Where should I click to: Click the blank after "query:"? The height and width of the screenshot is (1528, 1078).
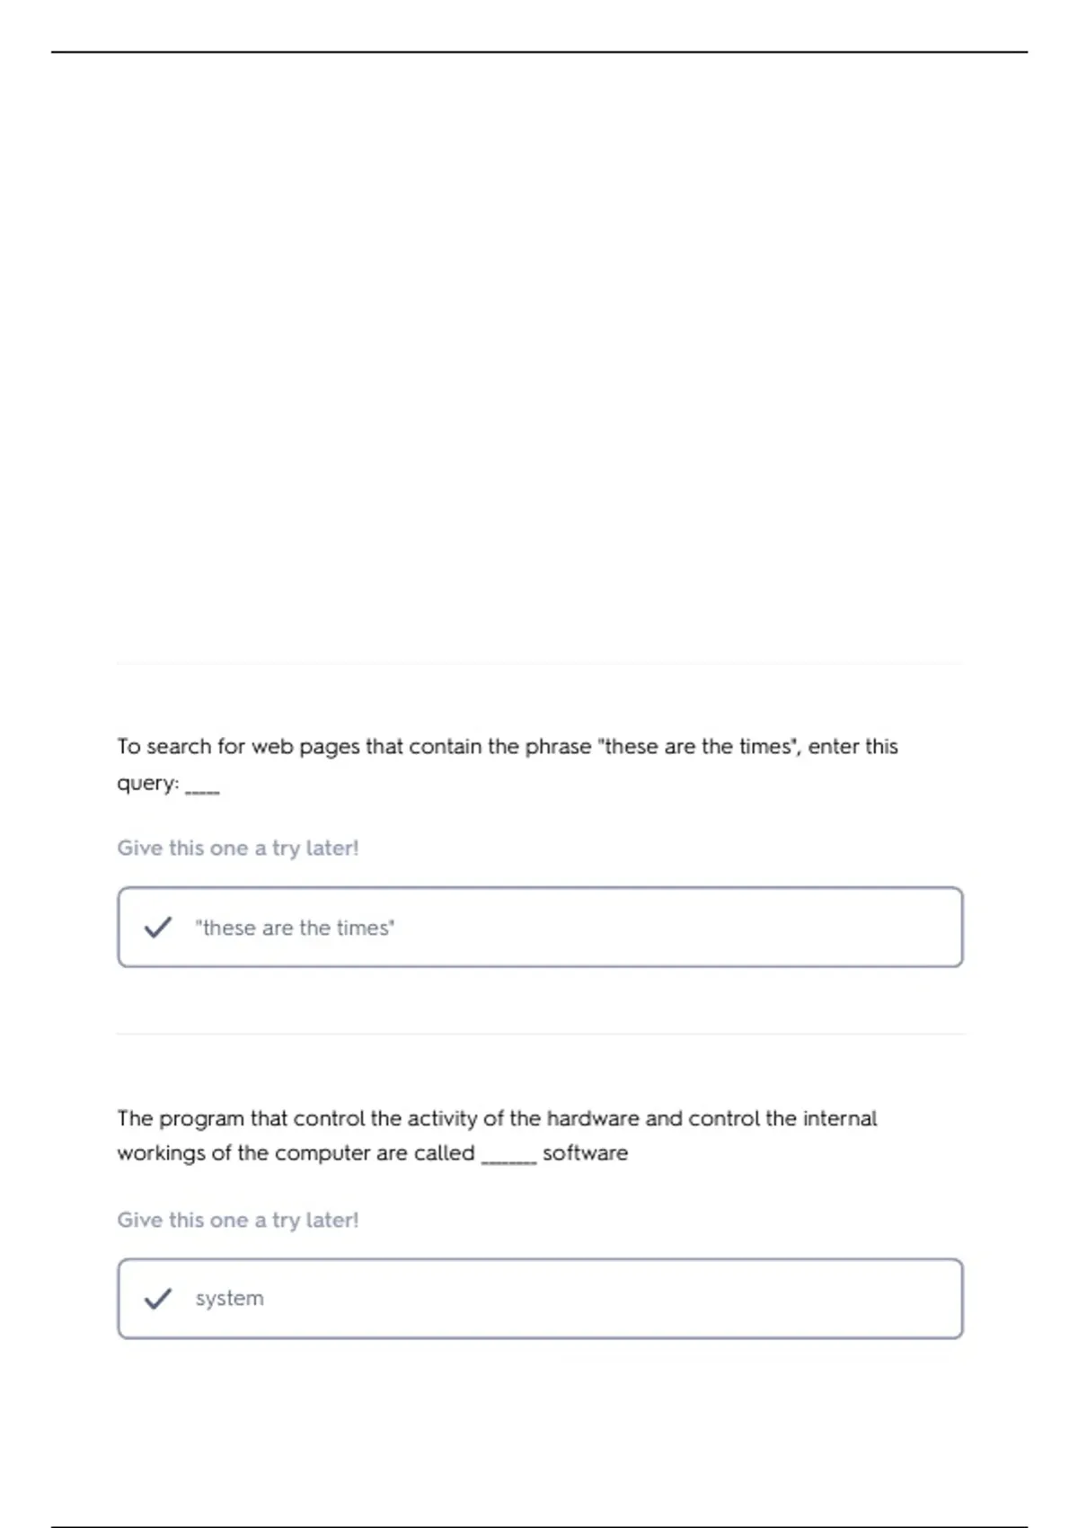pos(202,791)
